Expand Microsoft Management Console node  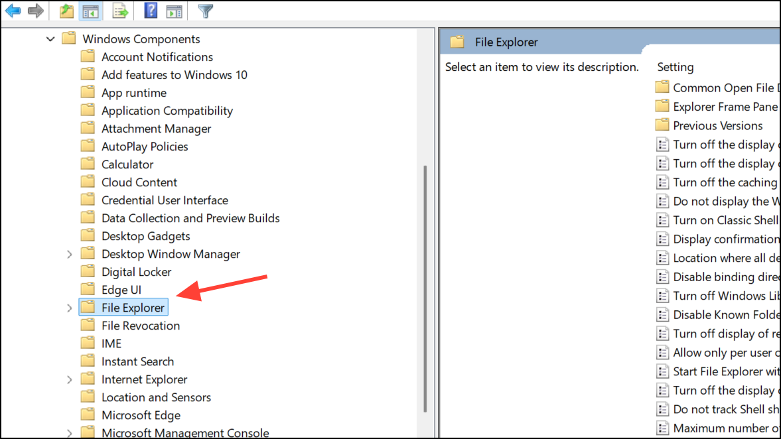coord(69,434)
